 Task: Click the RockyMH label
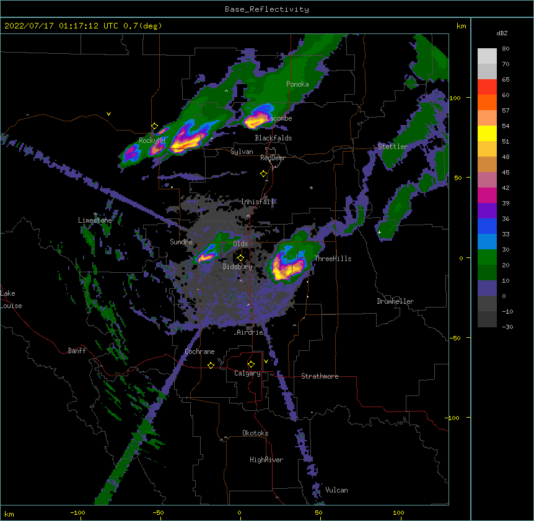pos(152,140)
